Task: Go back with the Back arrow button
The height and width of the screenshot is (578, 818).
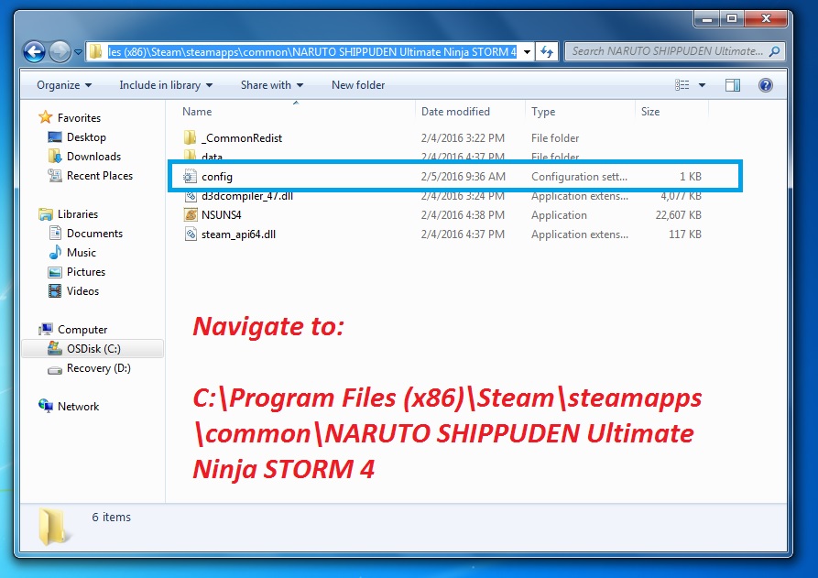Action: 35,51
